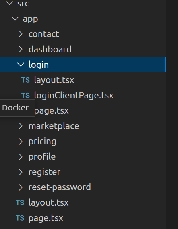Click the TS icon beside loginClientPage.tsx

pos(25,96)
